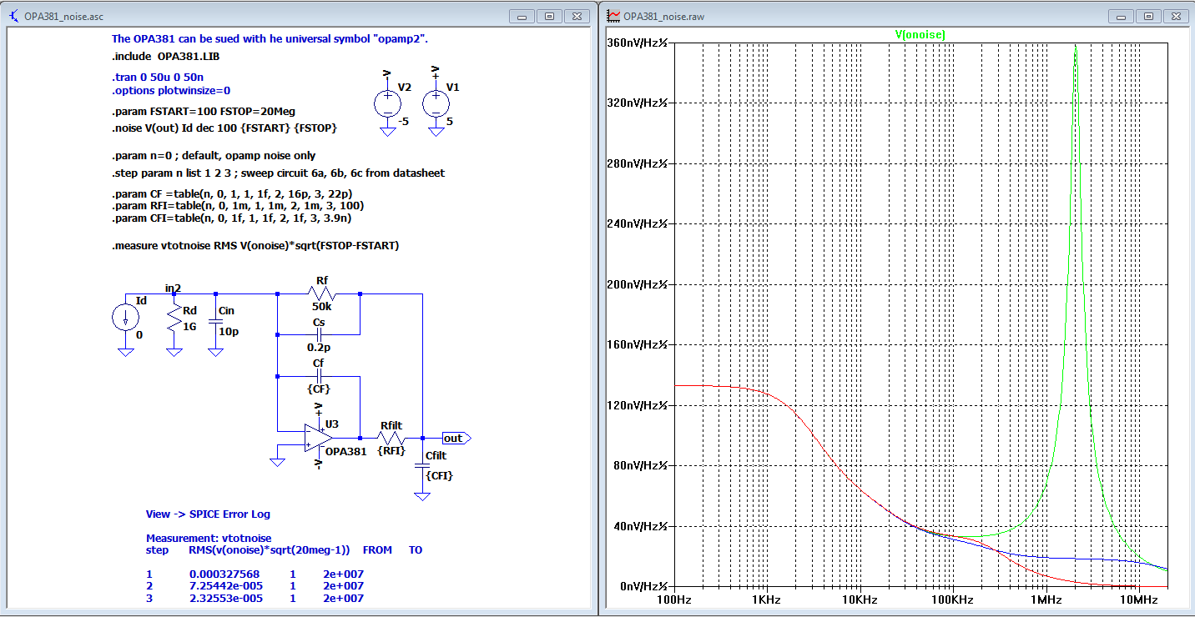This screenshot has height=617, width=1195.
Task: Click the {RFI} value label
Action: pos(391,451)
